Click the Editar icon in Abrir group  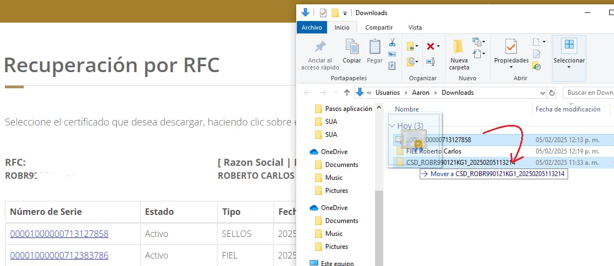tap(536, 54)
